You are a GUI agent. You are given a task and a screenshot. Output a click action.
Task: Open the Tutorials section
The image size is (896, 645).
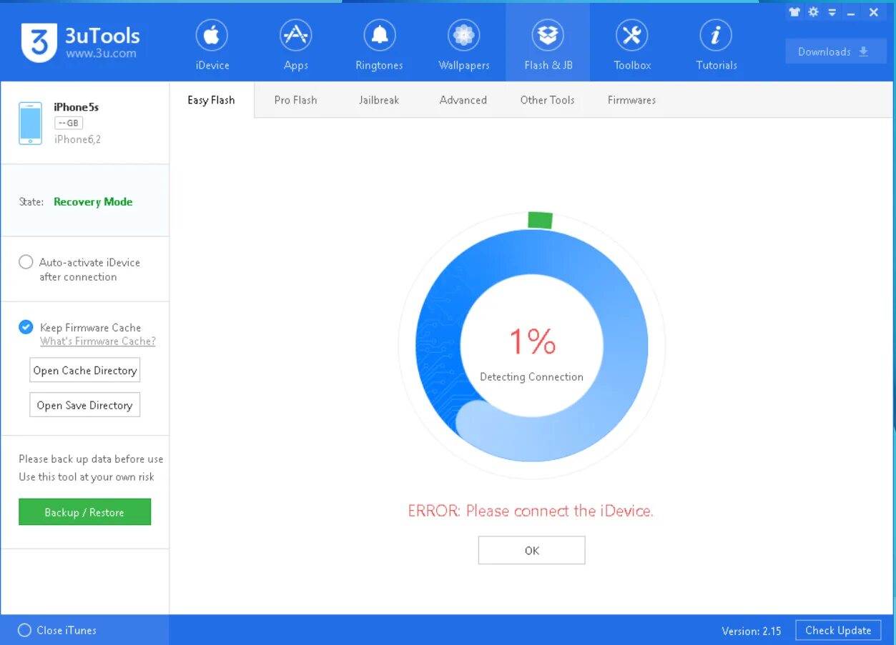(x=717, y=44)
